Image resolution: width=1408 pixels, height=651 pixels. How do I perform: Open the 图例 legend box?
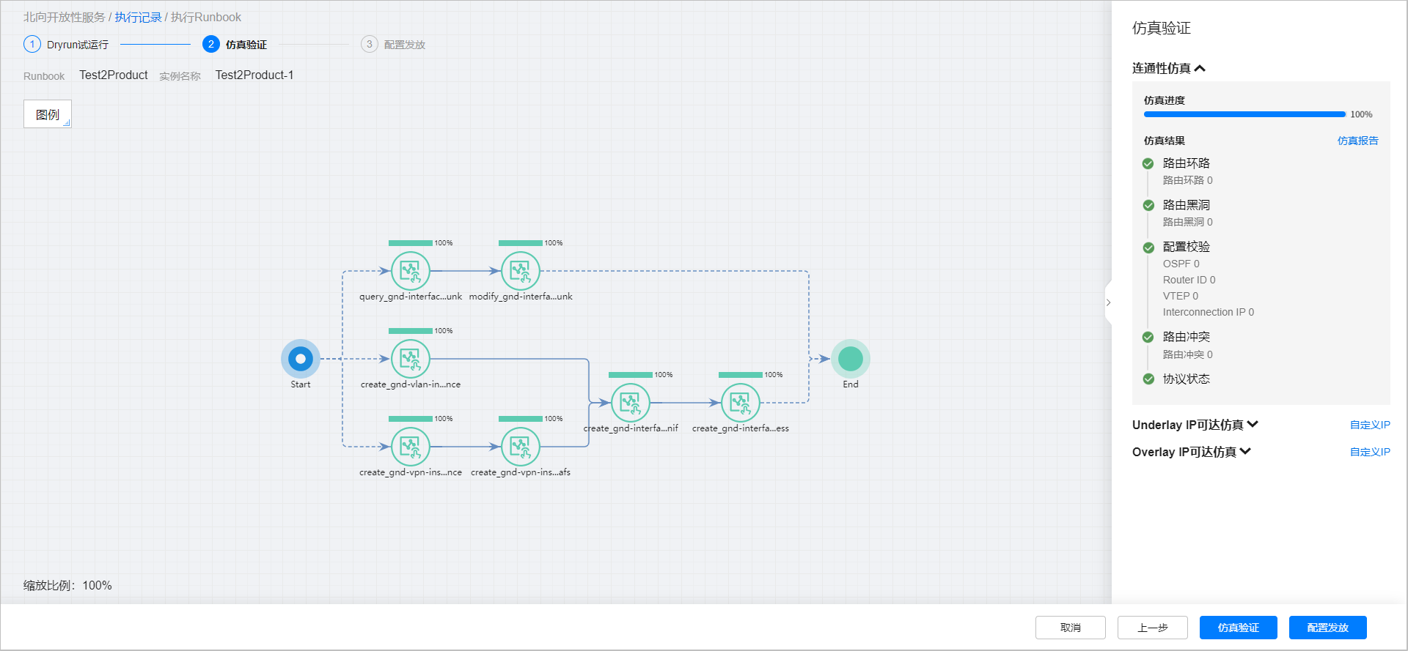(x=48, y=114)
